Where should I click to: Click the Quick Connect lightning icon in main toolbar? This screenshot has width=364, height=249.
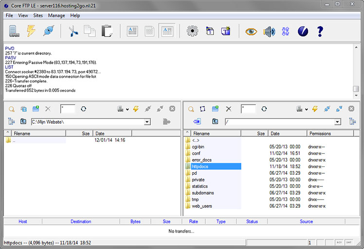tap(31, 31)
